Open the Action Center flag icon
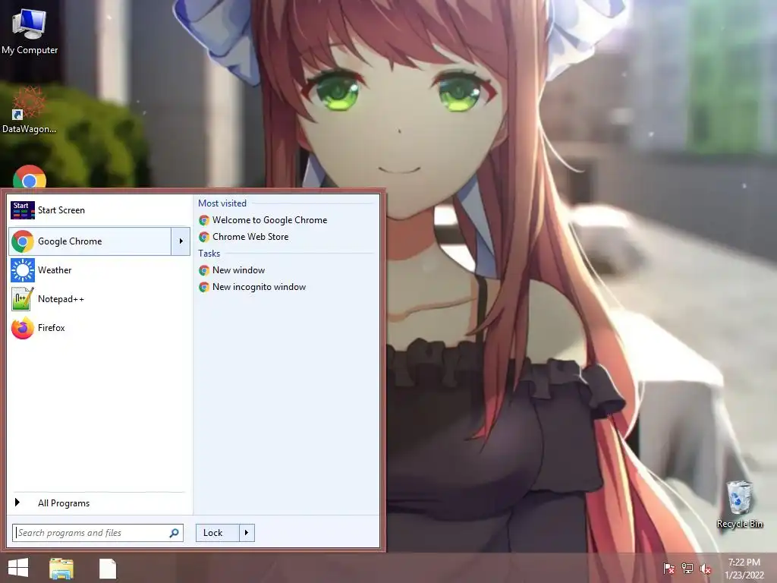The height and width of the screenshot is (583, 777). (668, 569)
